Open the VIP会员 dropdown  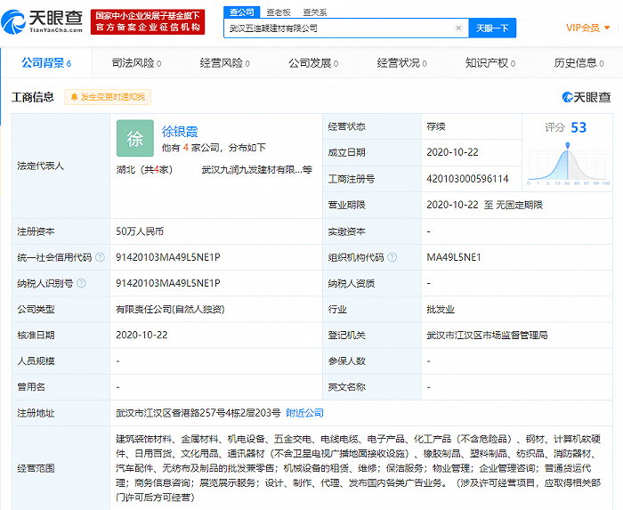click(587, 28)
